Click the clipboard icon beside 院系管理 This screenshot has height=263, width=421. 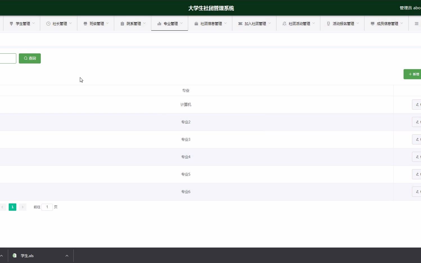point(122,24)
